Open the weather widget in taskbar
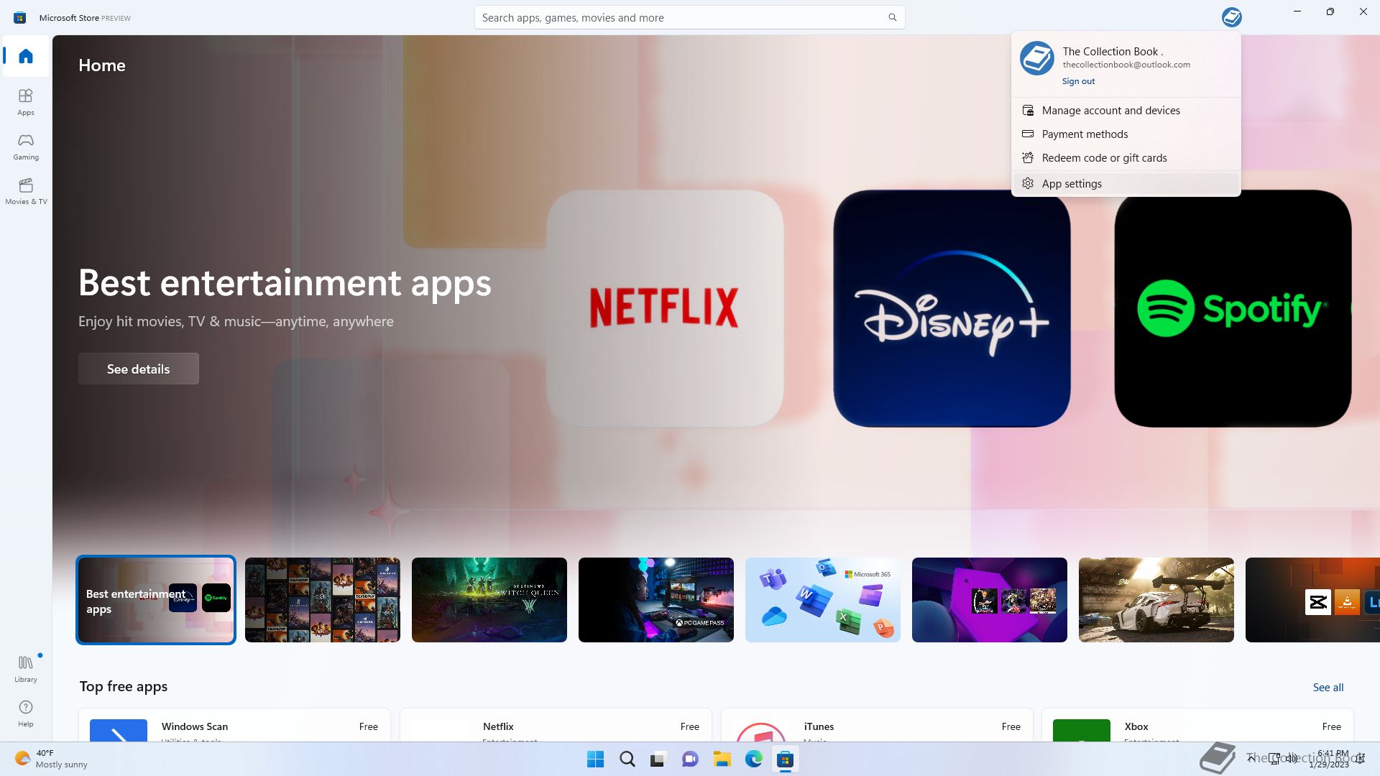This screenshot has height=776, width=1380. (x=50, y=759)
